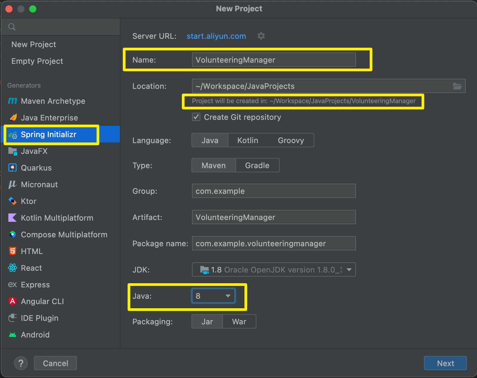The image size is (477, 378).
Task: Click the Android robot icon
Action: coord(13,335)
